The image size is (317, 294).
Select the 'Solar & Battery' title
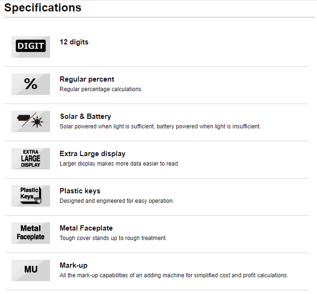(85, 116)
